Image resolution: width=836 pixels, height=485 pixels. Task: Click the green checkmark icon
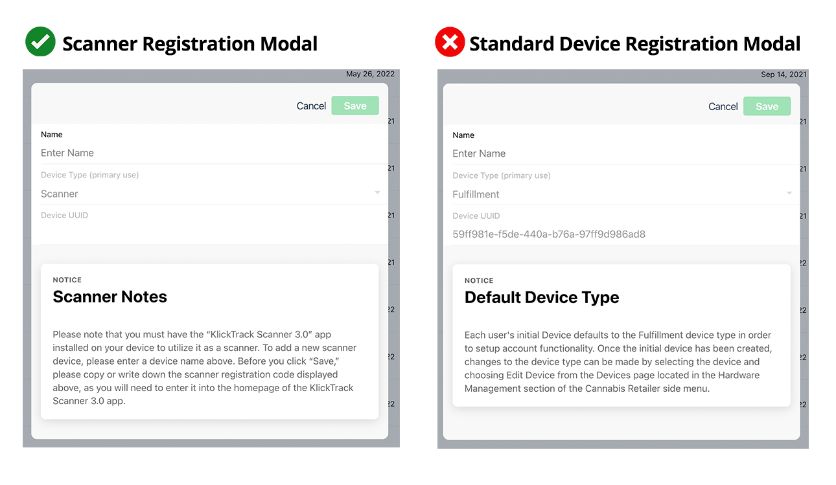coord(40,43)
